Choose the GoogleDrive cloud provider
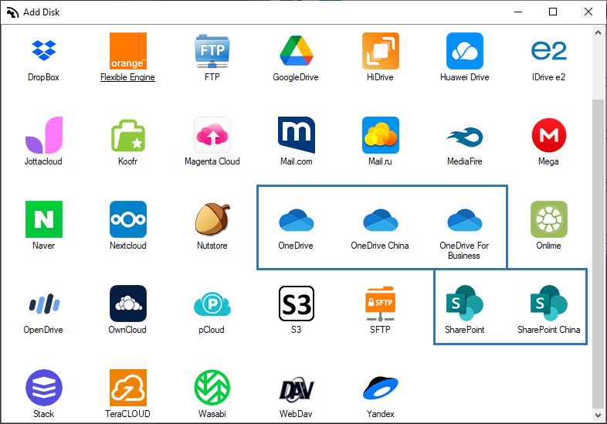Screen dimensions: 607x424 point(296,51)
